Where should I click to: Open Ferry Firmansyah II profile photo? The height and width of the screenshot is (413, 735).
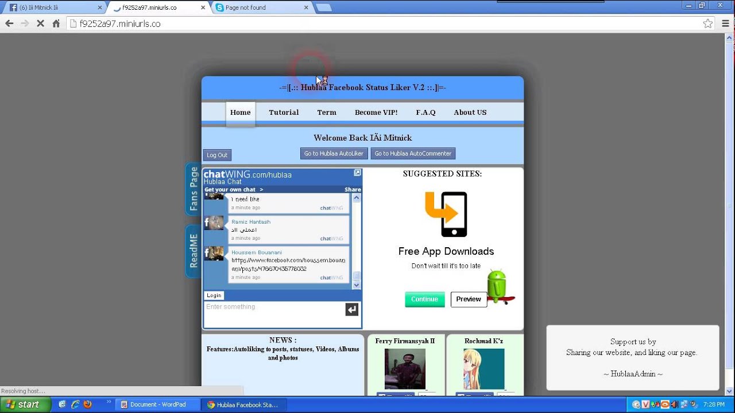point(405,369)
